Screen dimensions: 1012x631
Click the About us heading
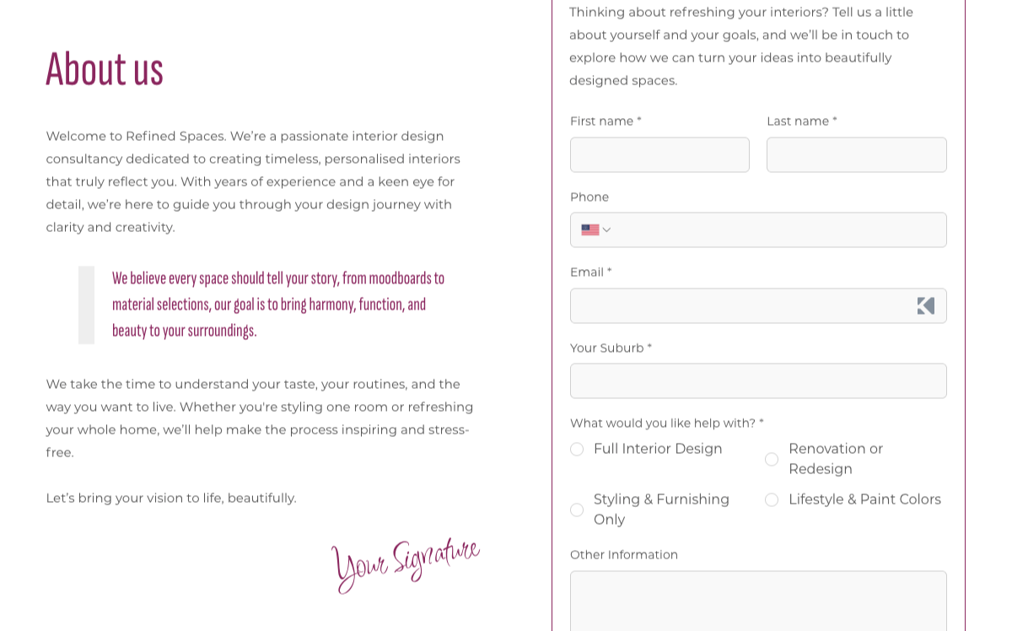point(105,70)
